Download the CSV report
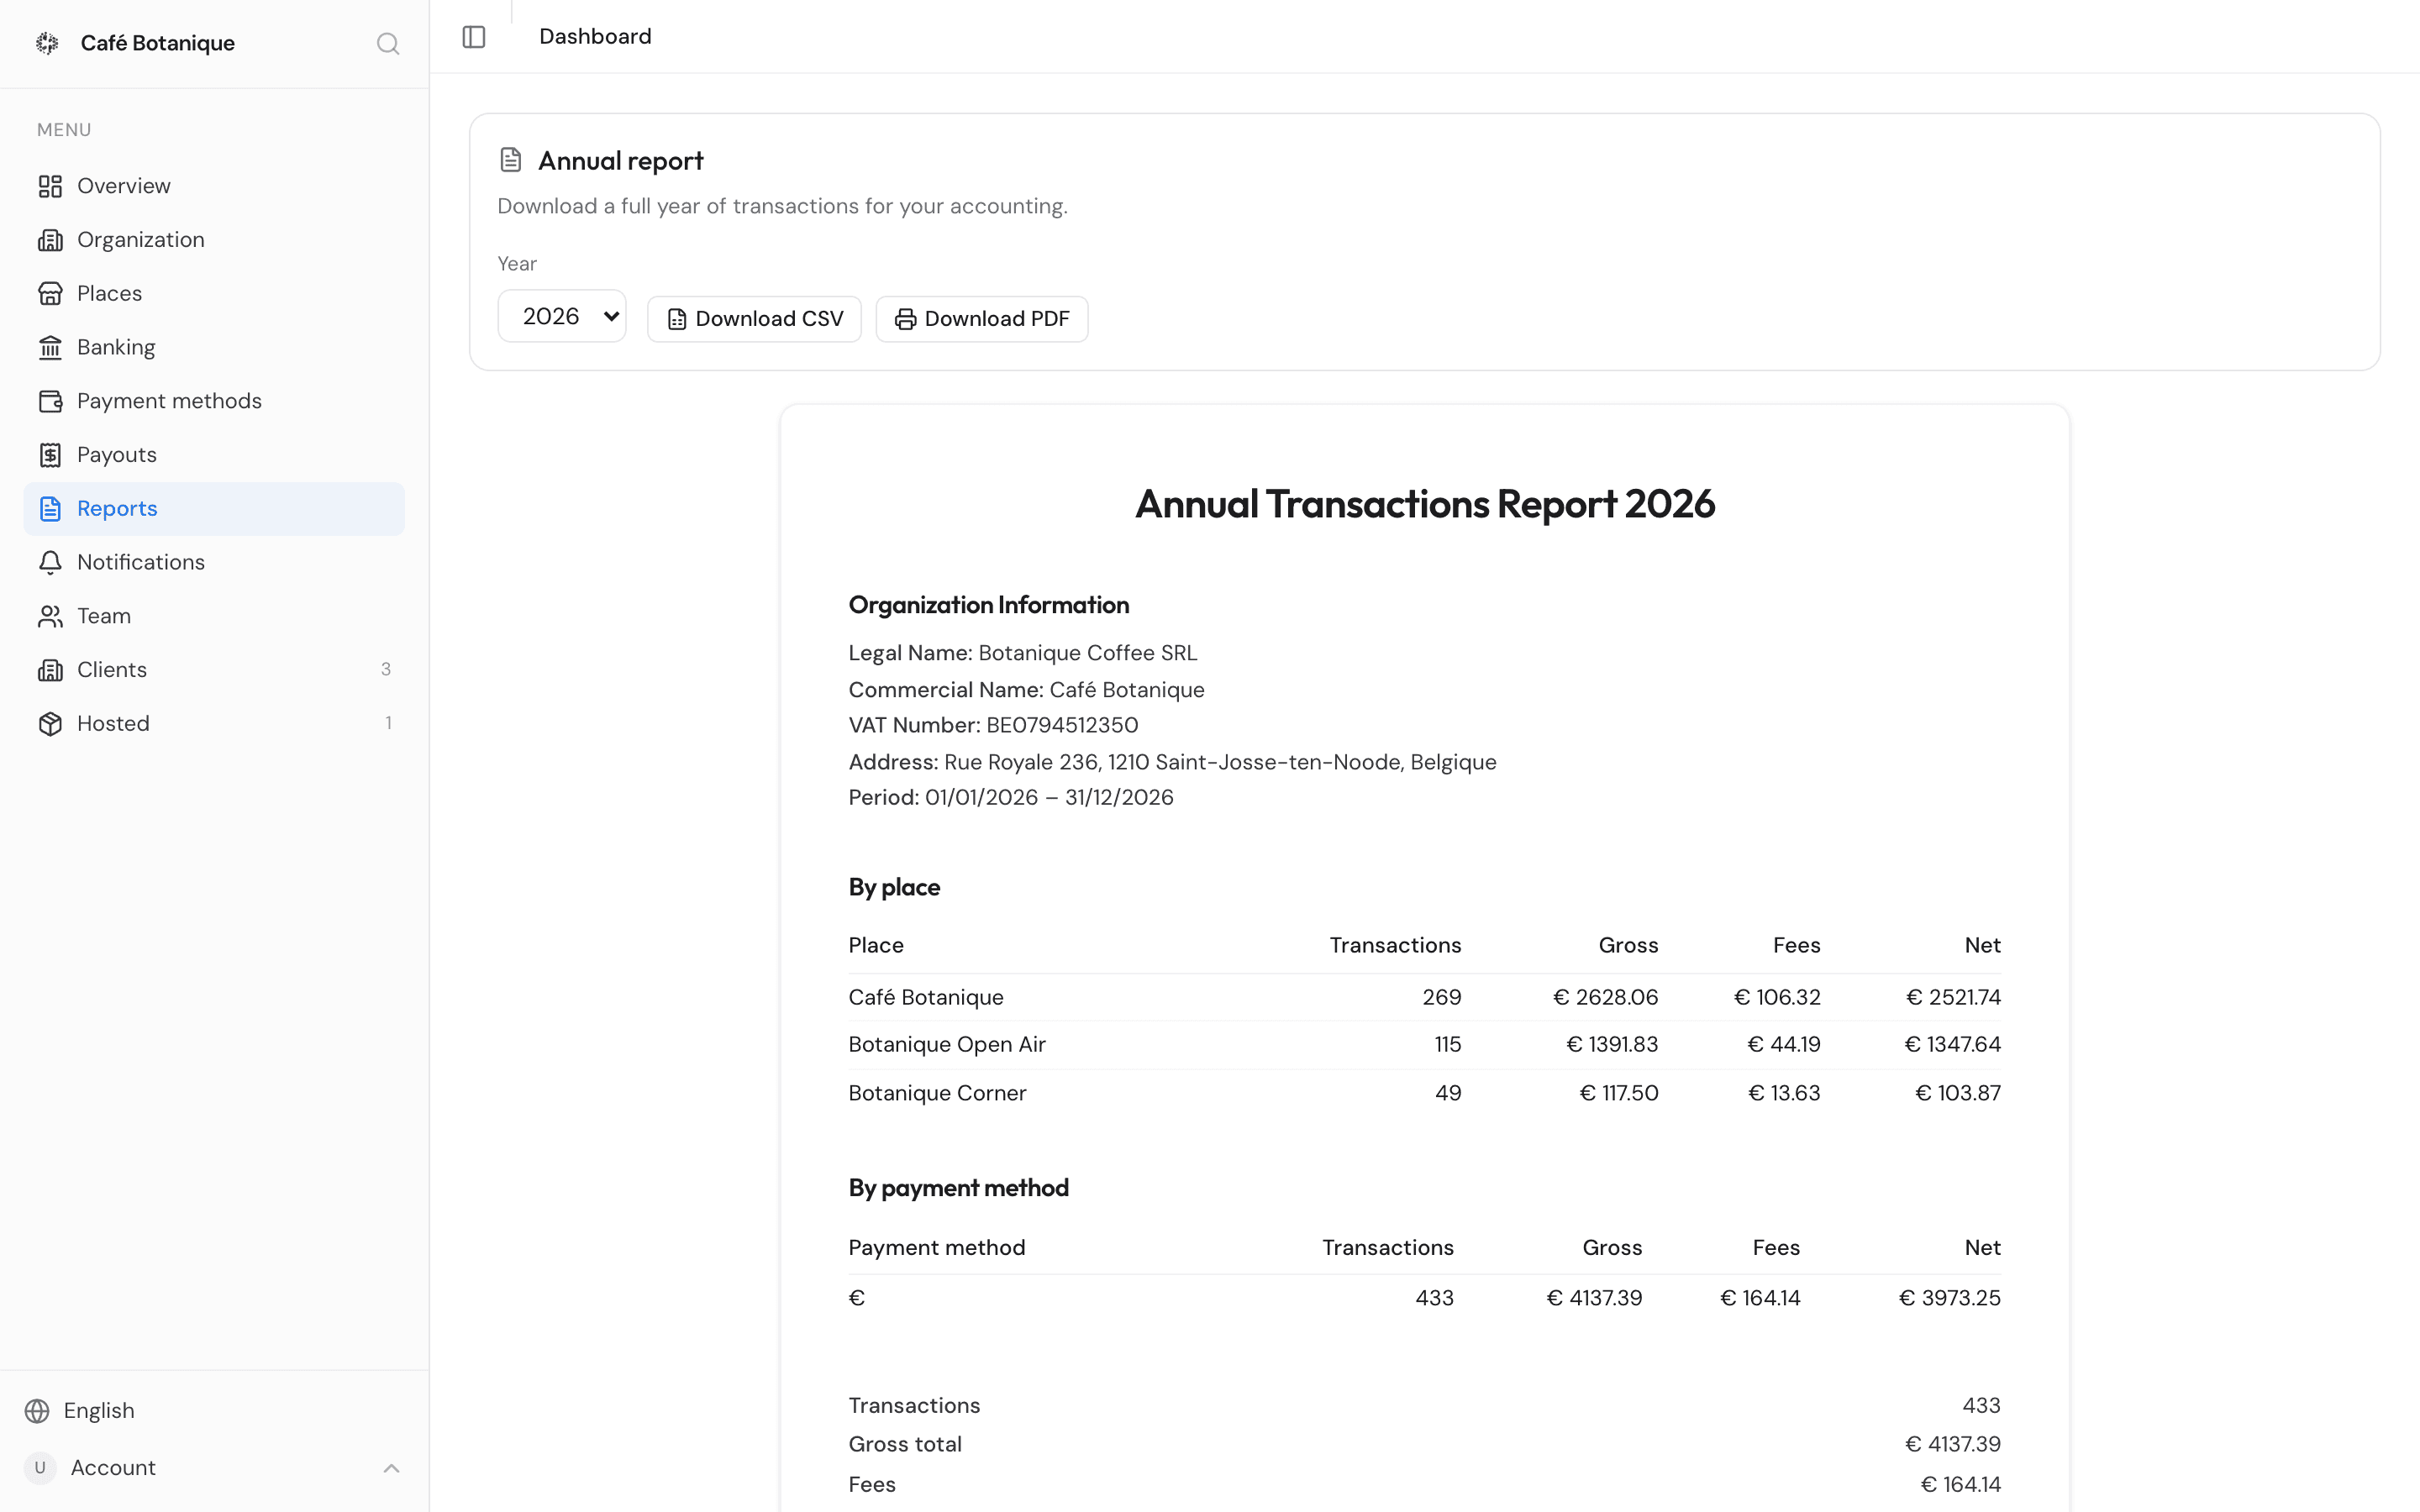The width and height of the screenshot is (2420, 1512). pyautogui.click(x=755, y=319)
